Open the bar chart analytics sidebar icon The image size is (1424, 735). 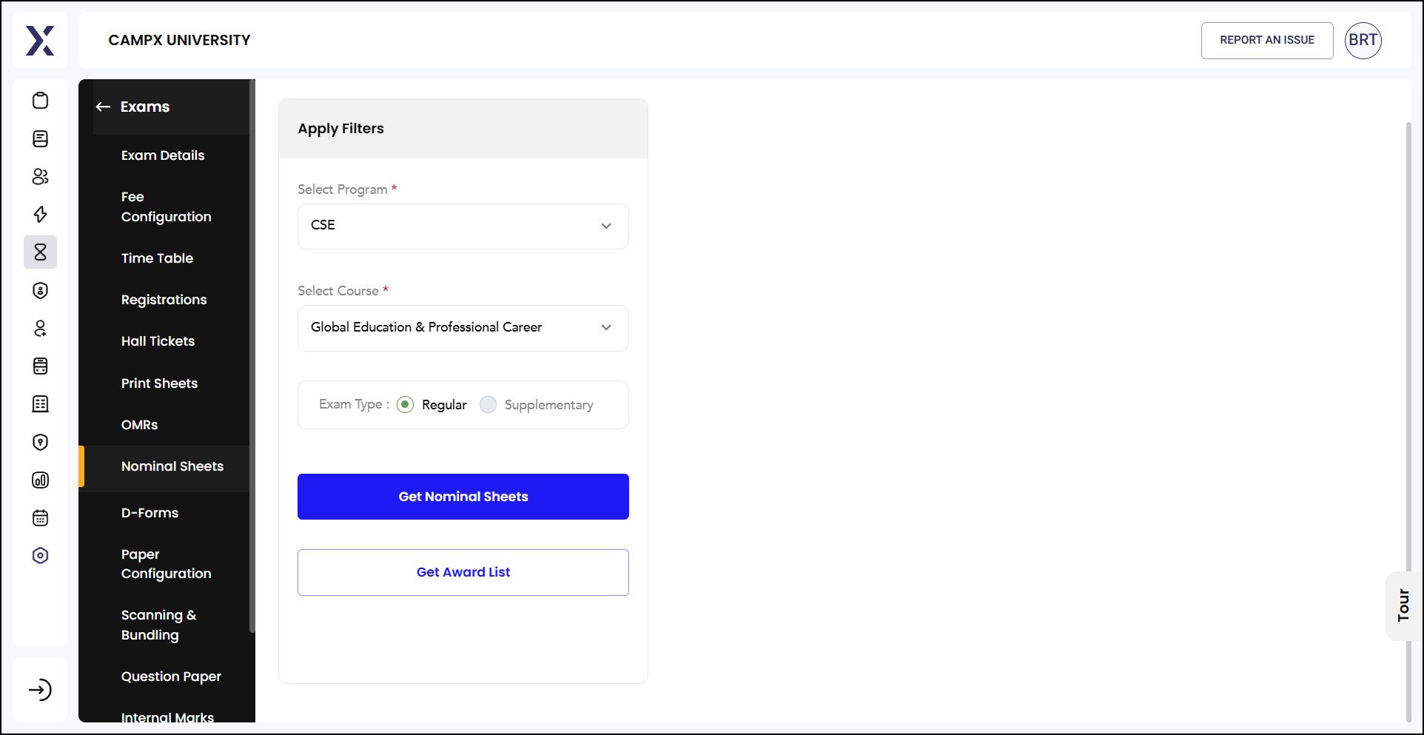pos(41,480)
